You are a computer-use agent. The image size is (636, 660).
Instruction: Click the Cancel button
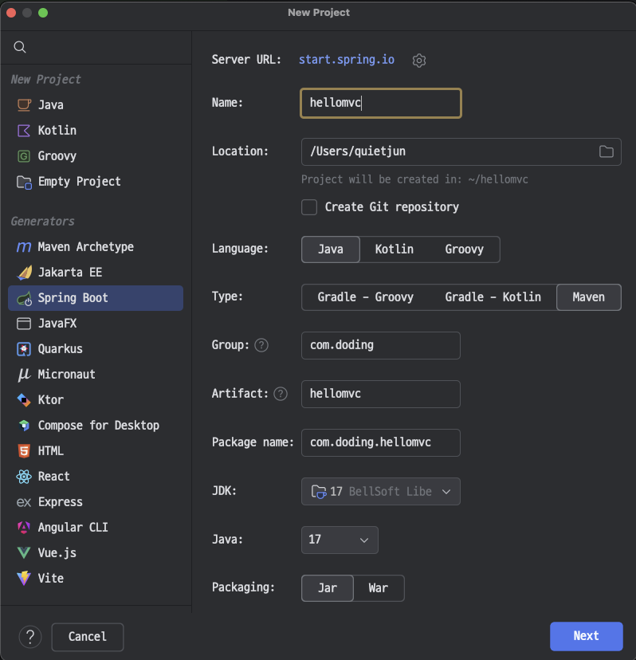(88, 636)
